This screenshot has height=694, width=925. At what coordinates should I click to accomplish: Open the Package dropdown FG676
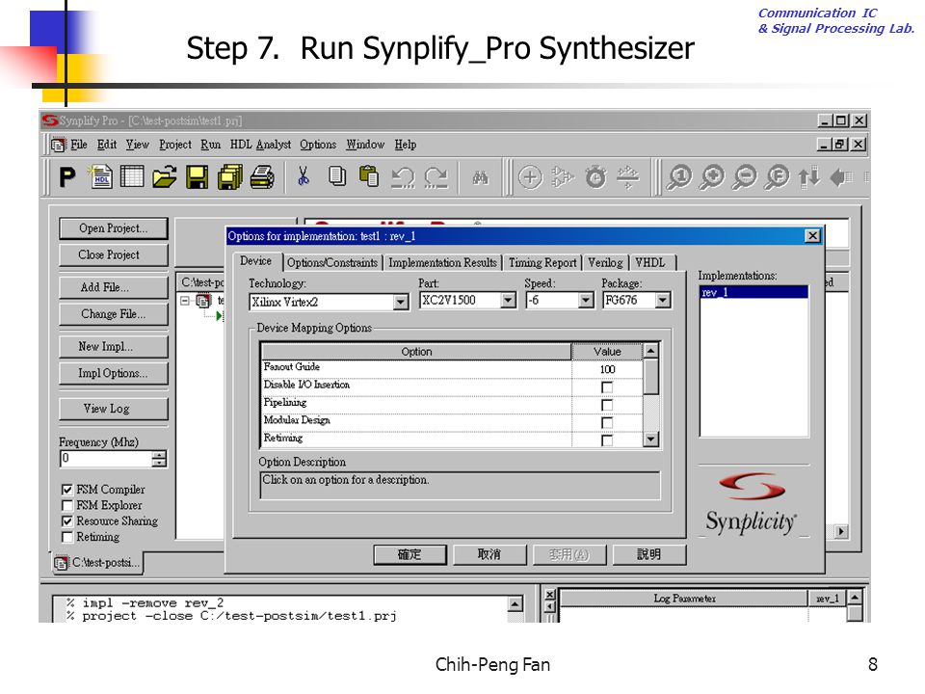pos(663,301)
